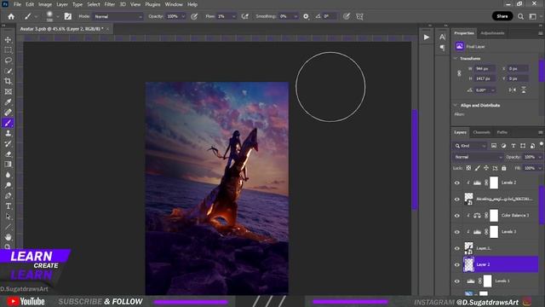The image size is (545, 307).
Task: Click the brush angle input field
Action: click(330, 16)
